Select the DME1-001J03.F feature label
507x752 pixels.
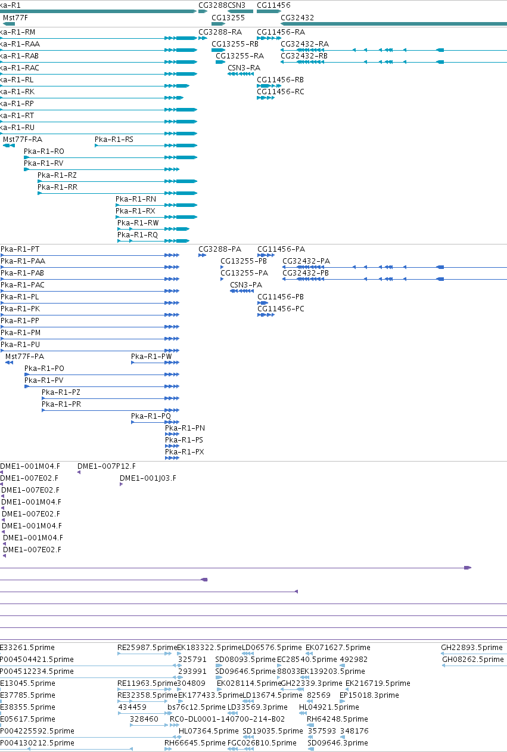[x=148, y=478]
